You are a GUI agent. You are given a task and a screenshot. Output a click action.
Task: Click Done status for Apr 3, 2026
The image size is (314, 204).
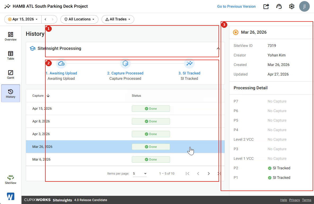(x=151, y=134)
